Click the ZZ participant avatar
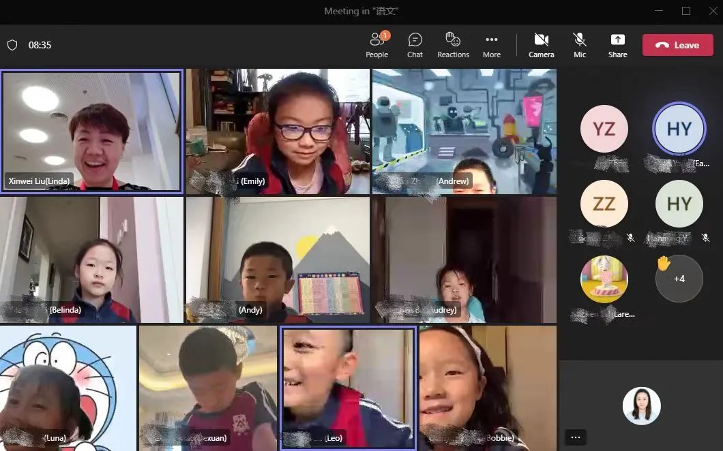 tap(604, 204)
